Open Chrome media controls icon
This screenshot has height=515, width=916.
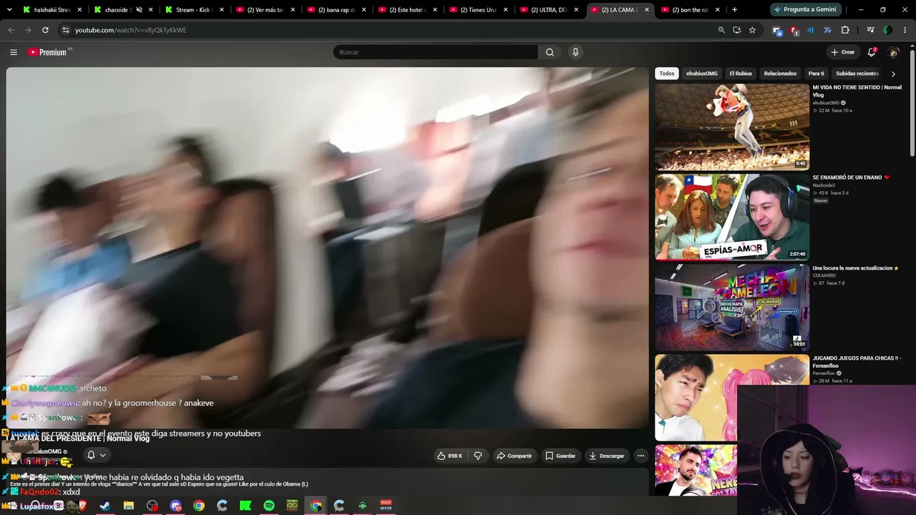(870, 30)
